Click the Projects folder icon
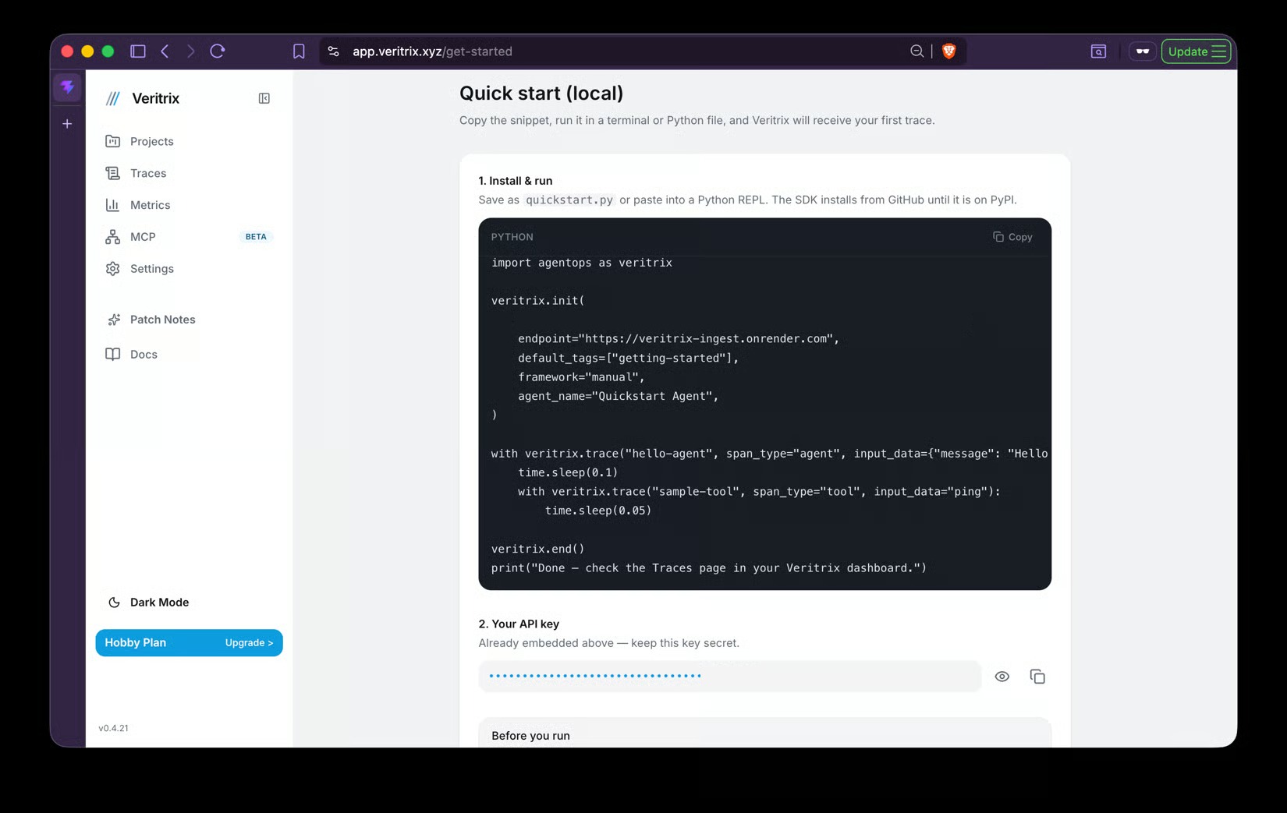Screen dimensions: 1287x813 [113, 141]
